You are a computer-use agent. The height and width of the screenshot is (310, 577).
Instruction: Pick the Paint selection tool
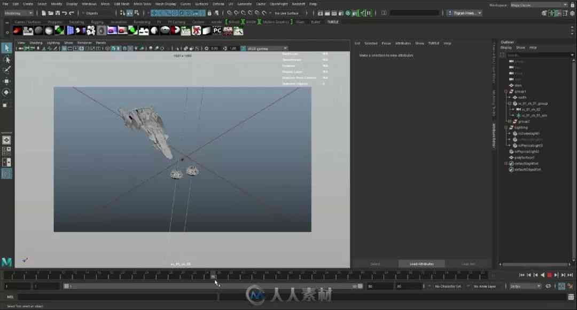[6, 70]
